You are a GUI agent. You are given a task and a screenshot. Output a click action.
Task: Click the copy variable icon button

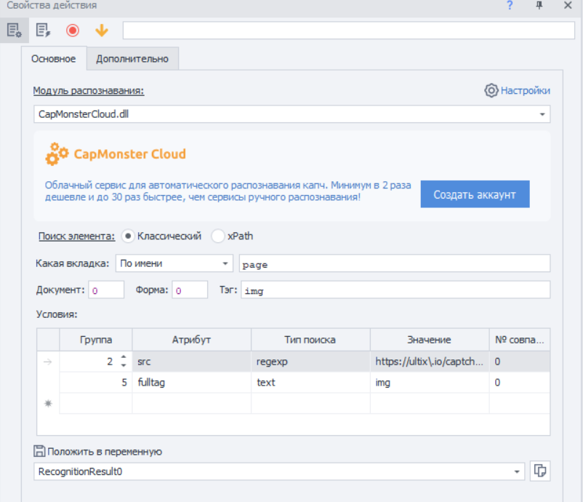pyautogui.click(x=540, y=471)
